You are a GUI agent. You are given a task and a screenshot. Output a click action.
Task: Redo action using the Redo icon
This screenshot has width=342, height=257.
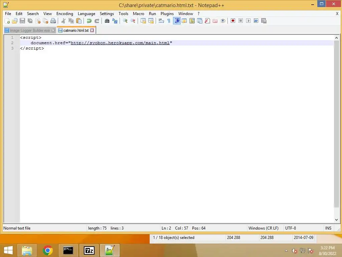[x=97, y=21]
